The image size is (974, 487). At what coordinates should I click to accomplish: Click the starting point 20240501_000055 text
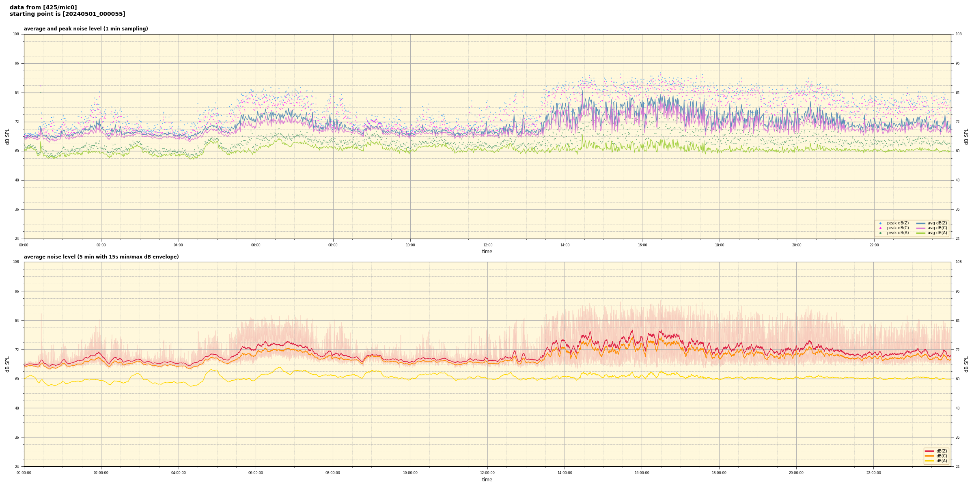(67, 14)
